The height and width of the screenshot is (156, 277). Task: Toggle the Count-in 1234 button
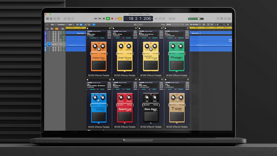point(170,18)
